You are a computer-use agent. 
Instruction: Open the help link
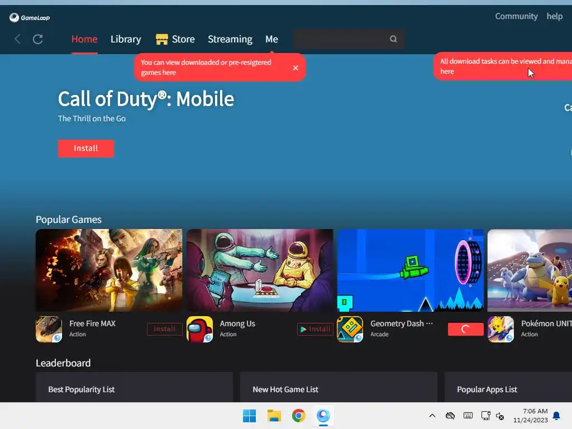click(x=554, y=16)
